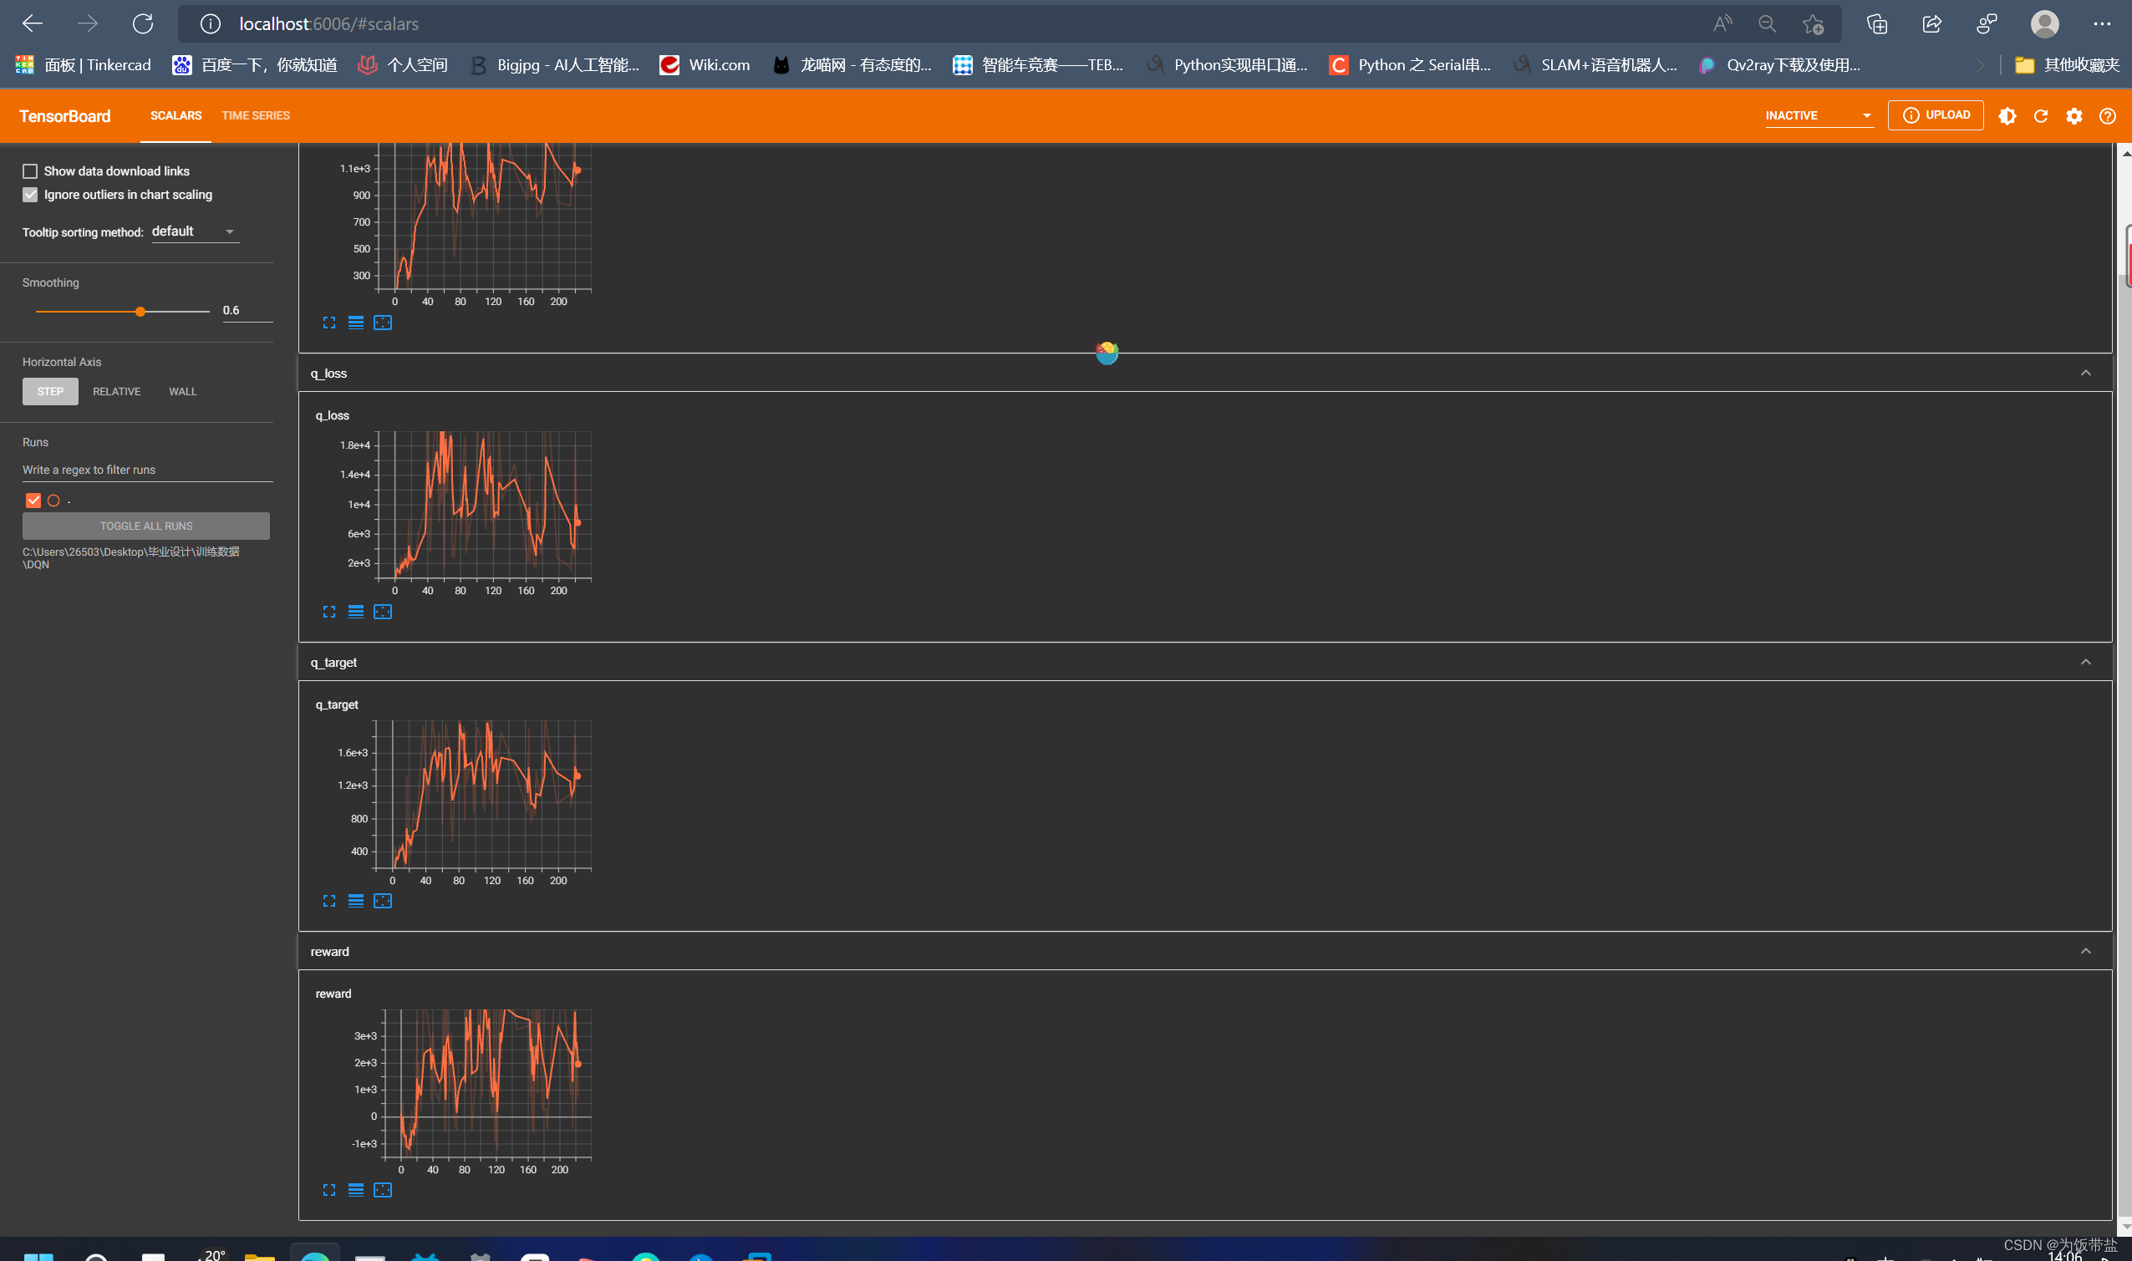Click TensorBoard settings gear icon

pyautogui.click(x=2073, y=115)
